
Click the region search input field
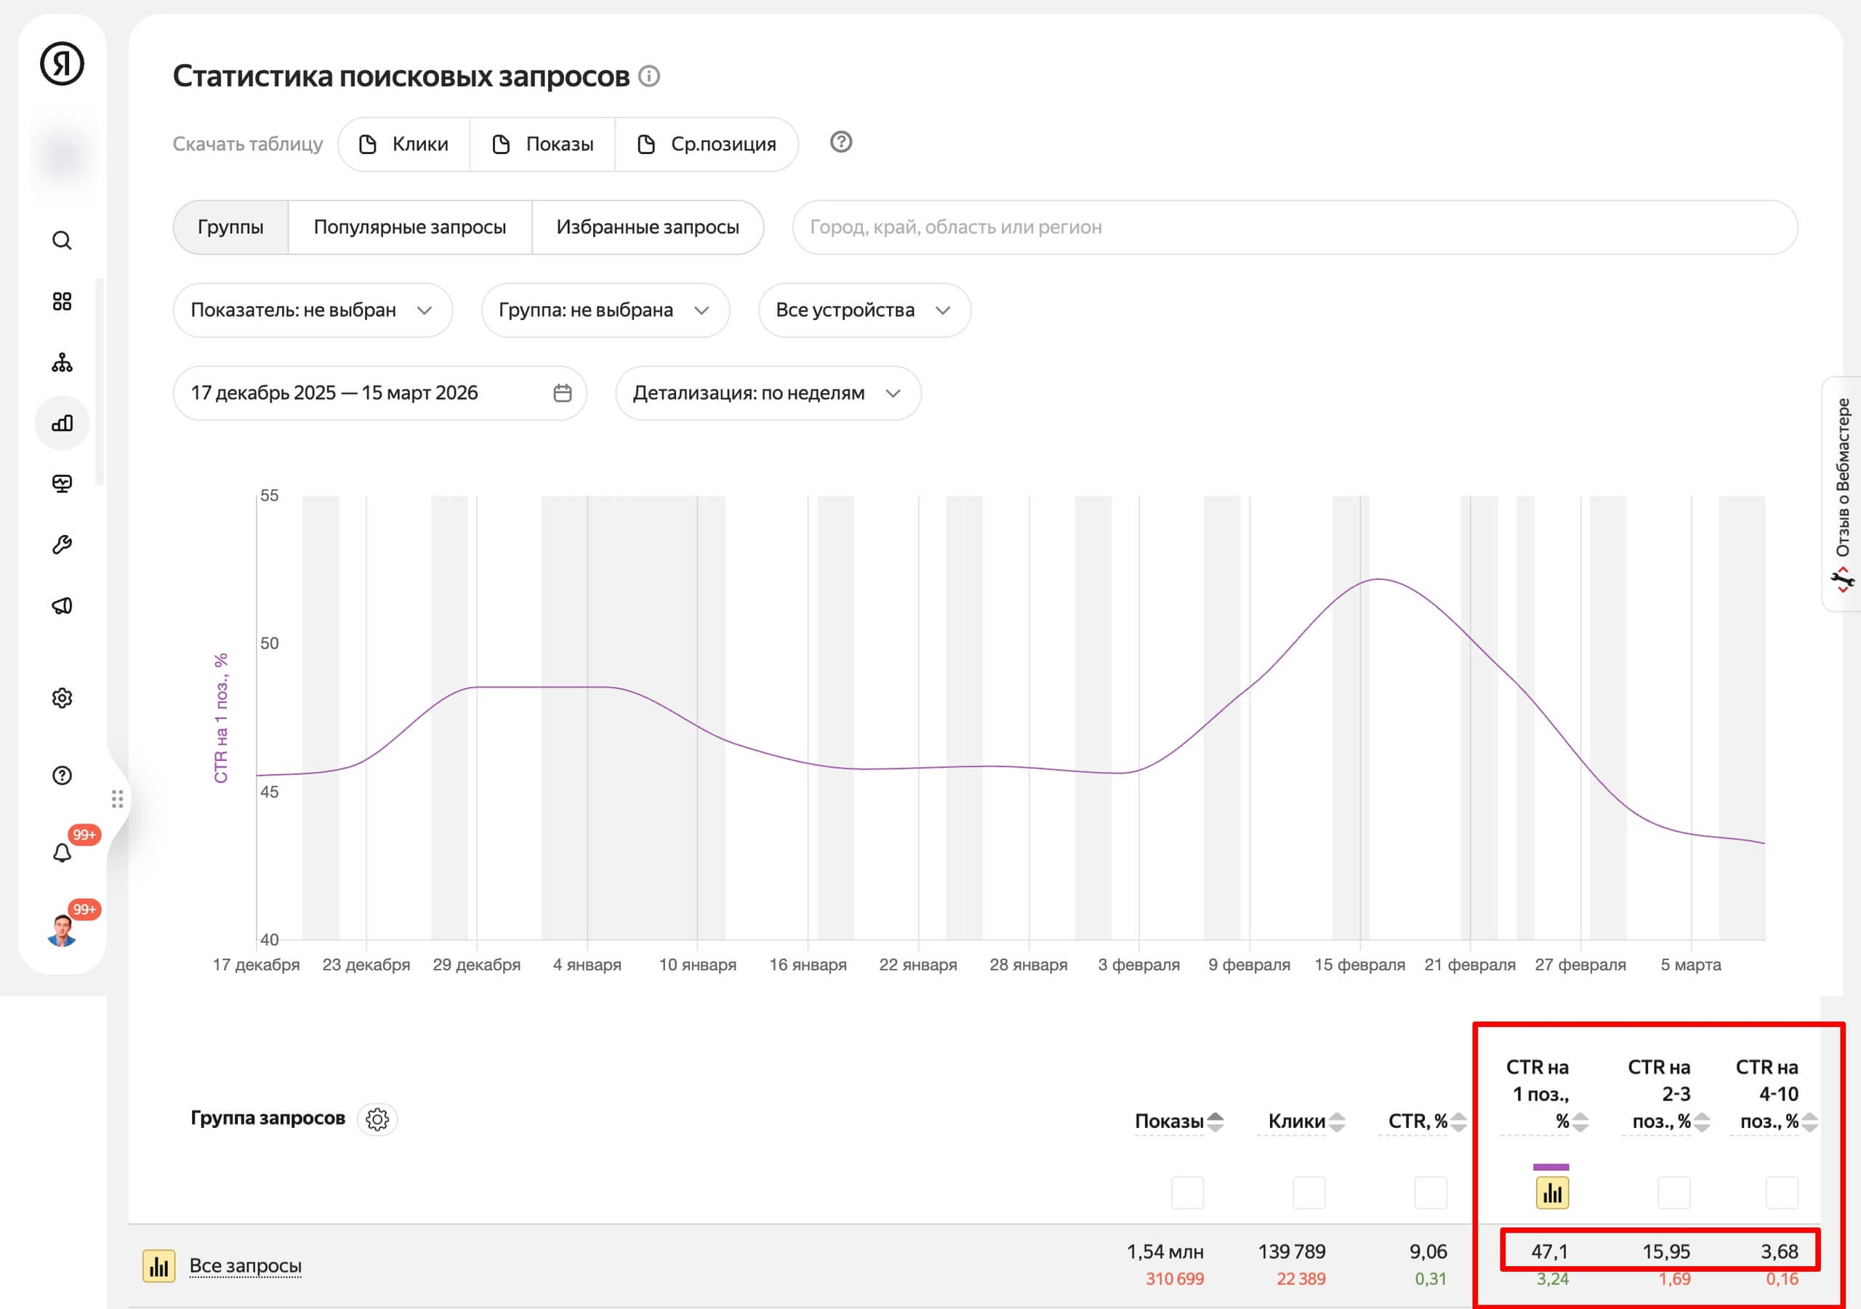(x=1294, y=227)
